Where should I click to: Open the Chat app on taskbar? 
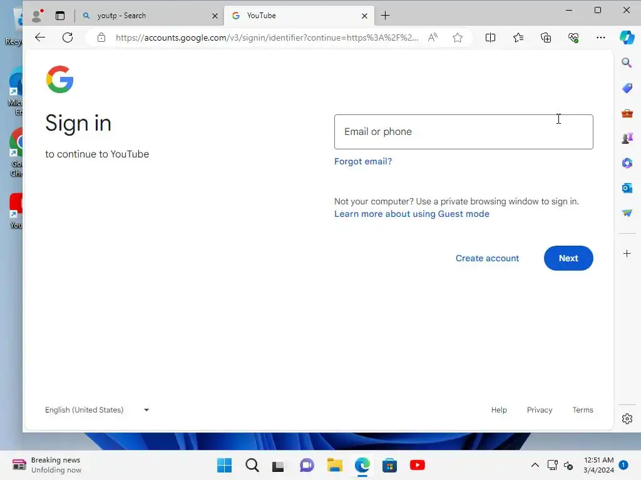(x=307, y=465)
